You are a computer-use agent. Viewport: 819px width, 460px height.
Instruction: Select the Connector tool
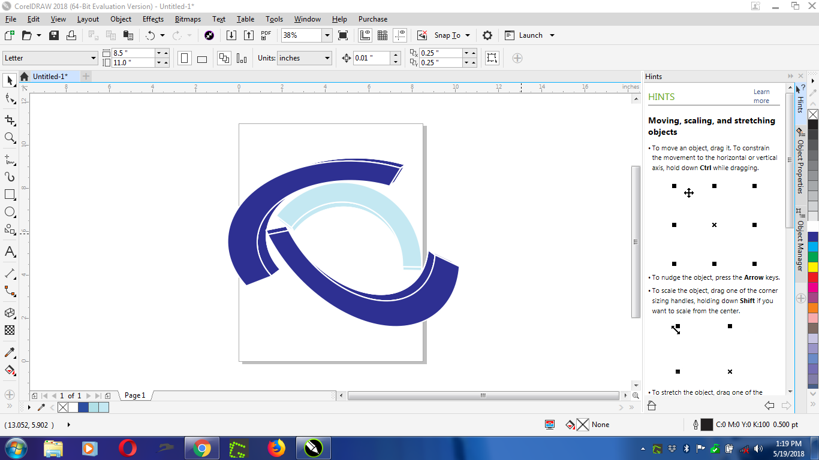(x=10, y=291)
